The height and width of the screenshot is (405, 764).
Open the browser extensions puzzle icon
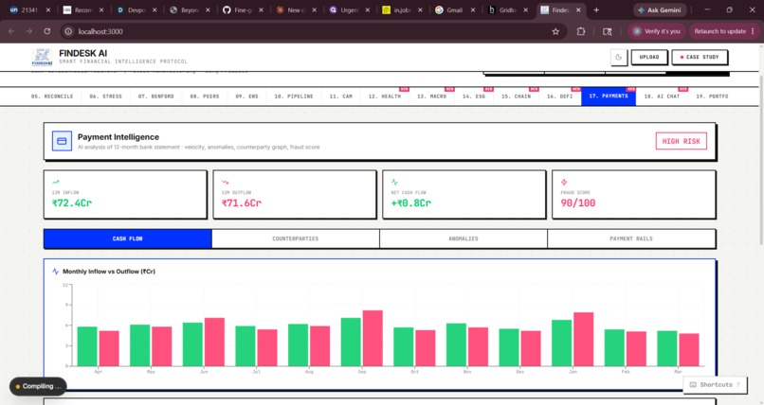click(581, 31)
